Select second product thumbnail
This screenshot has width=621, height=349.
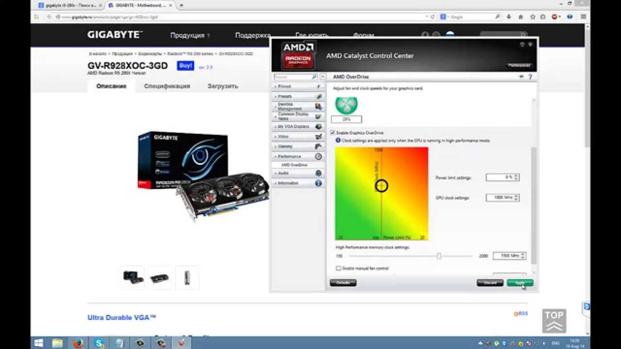click(x=160, y=278)
